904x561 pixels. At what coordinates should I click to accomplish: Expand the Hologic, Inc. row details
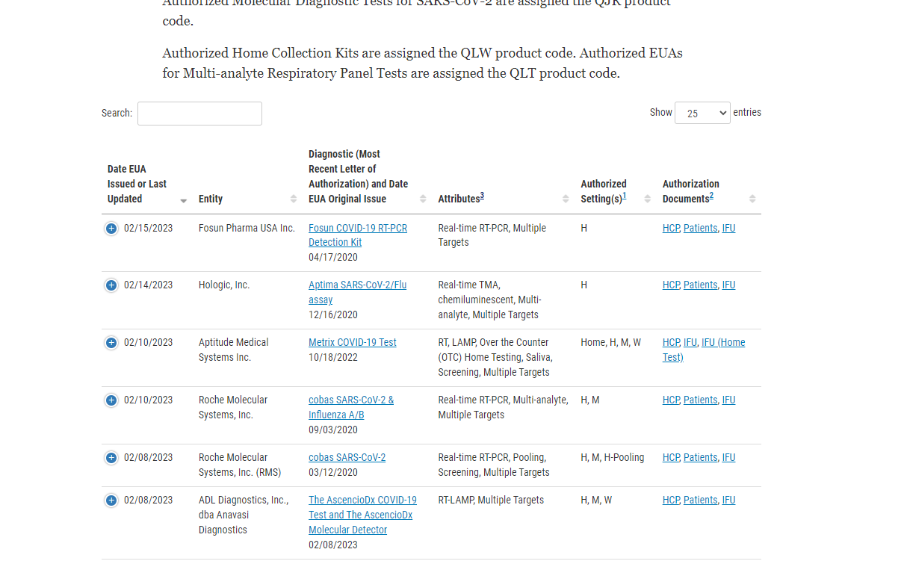pos(111,285)
